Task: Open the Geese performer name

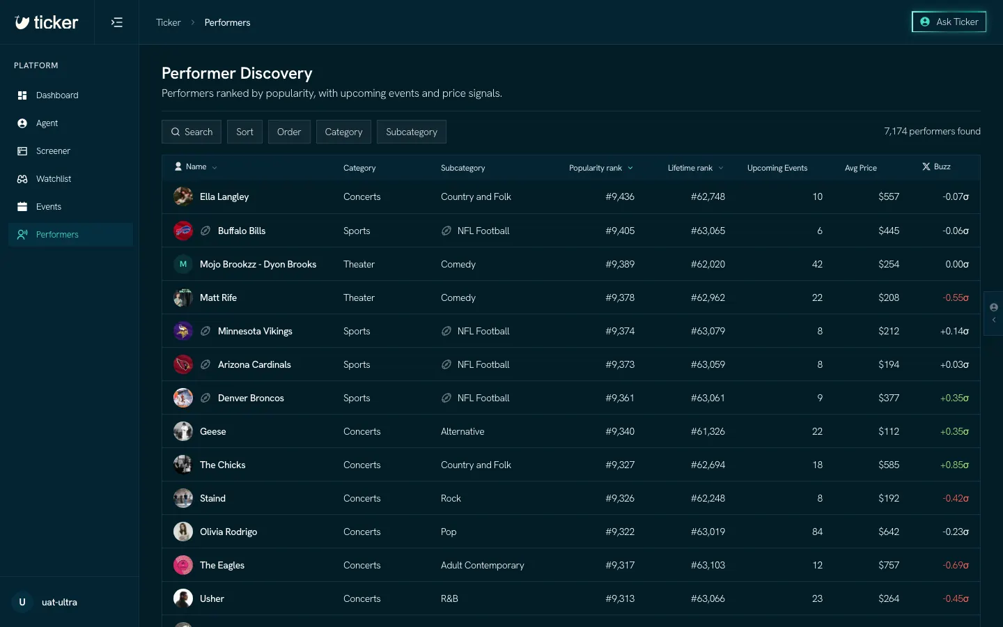Action: [x=212, y=431]
